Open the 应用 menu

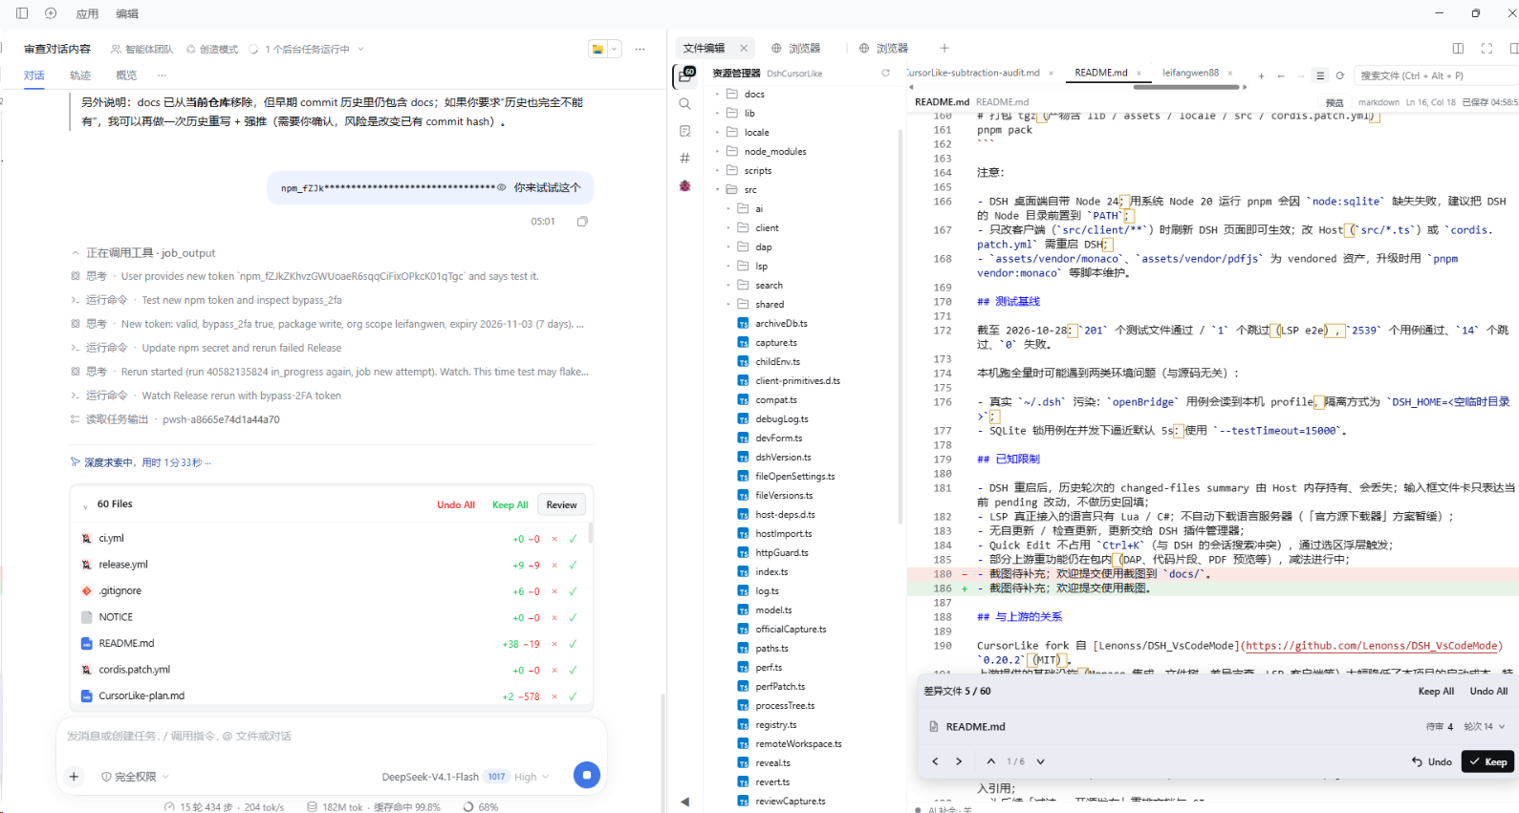pos(88,14)
